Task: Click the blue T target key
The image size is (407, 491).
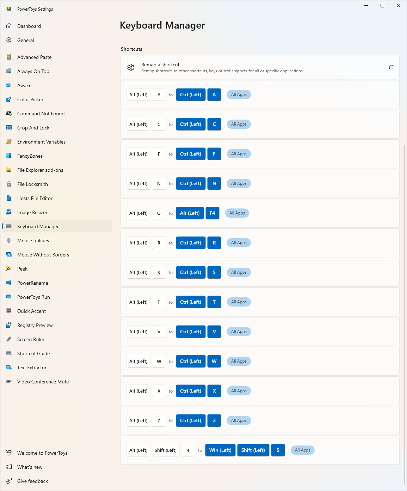Action: pos(214,302)
